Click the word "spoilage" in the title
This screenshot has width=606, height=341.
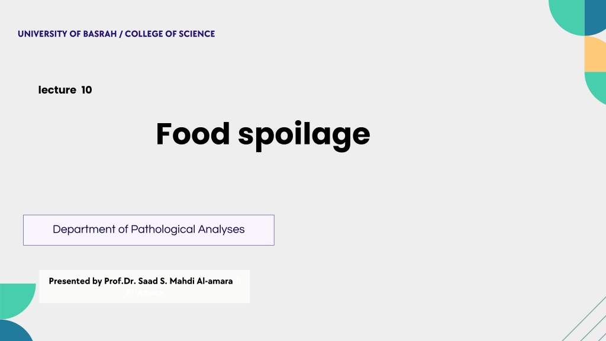pos(304,135)
